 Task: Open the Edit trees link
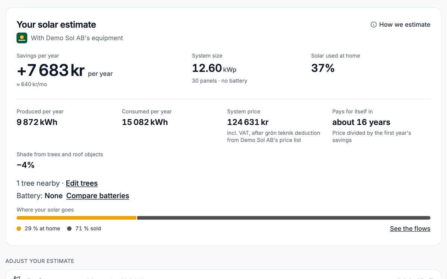[82, 183]
